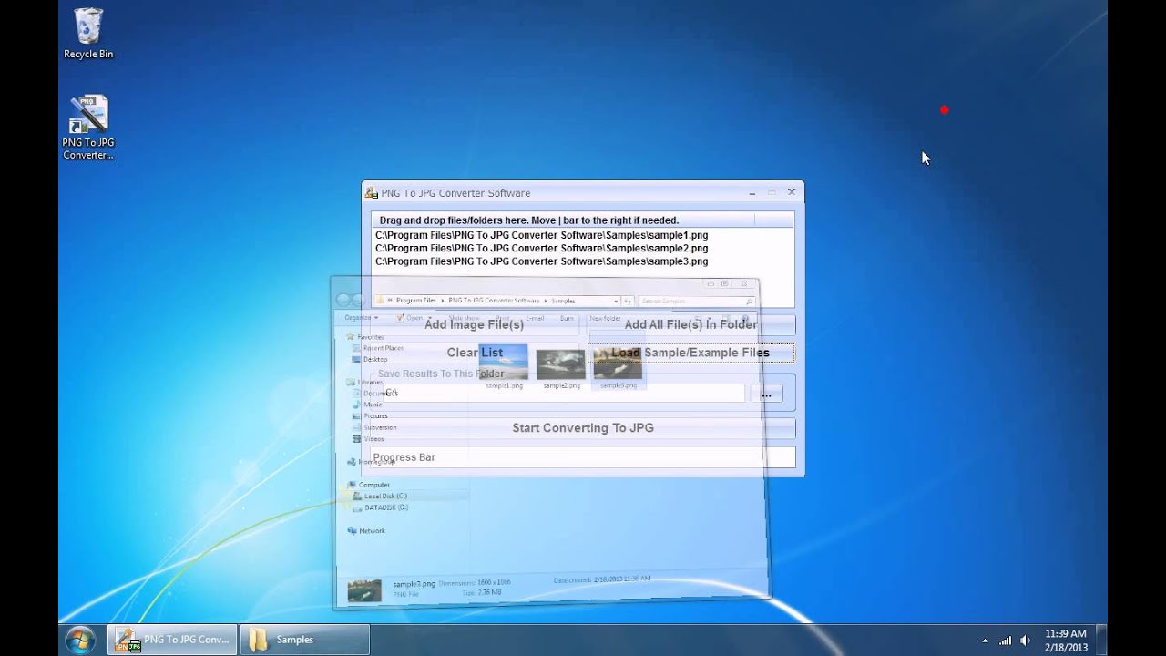
Task: Select the sample3.png row in file list
Action: [x=541, y=261]
